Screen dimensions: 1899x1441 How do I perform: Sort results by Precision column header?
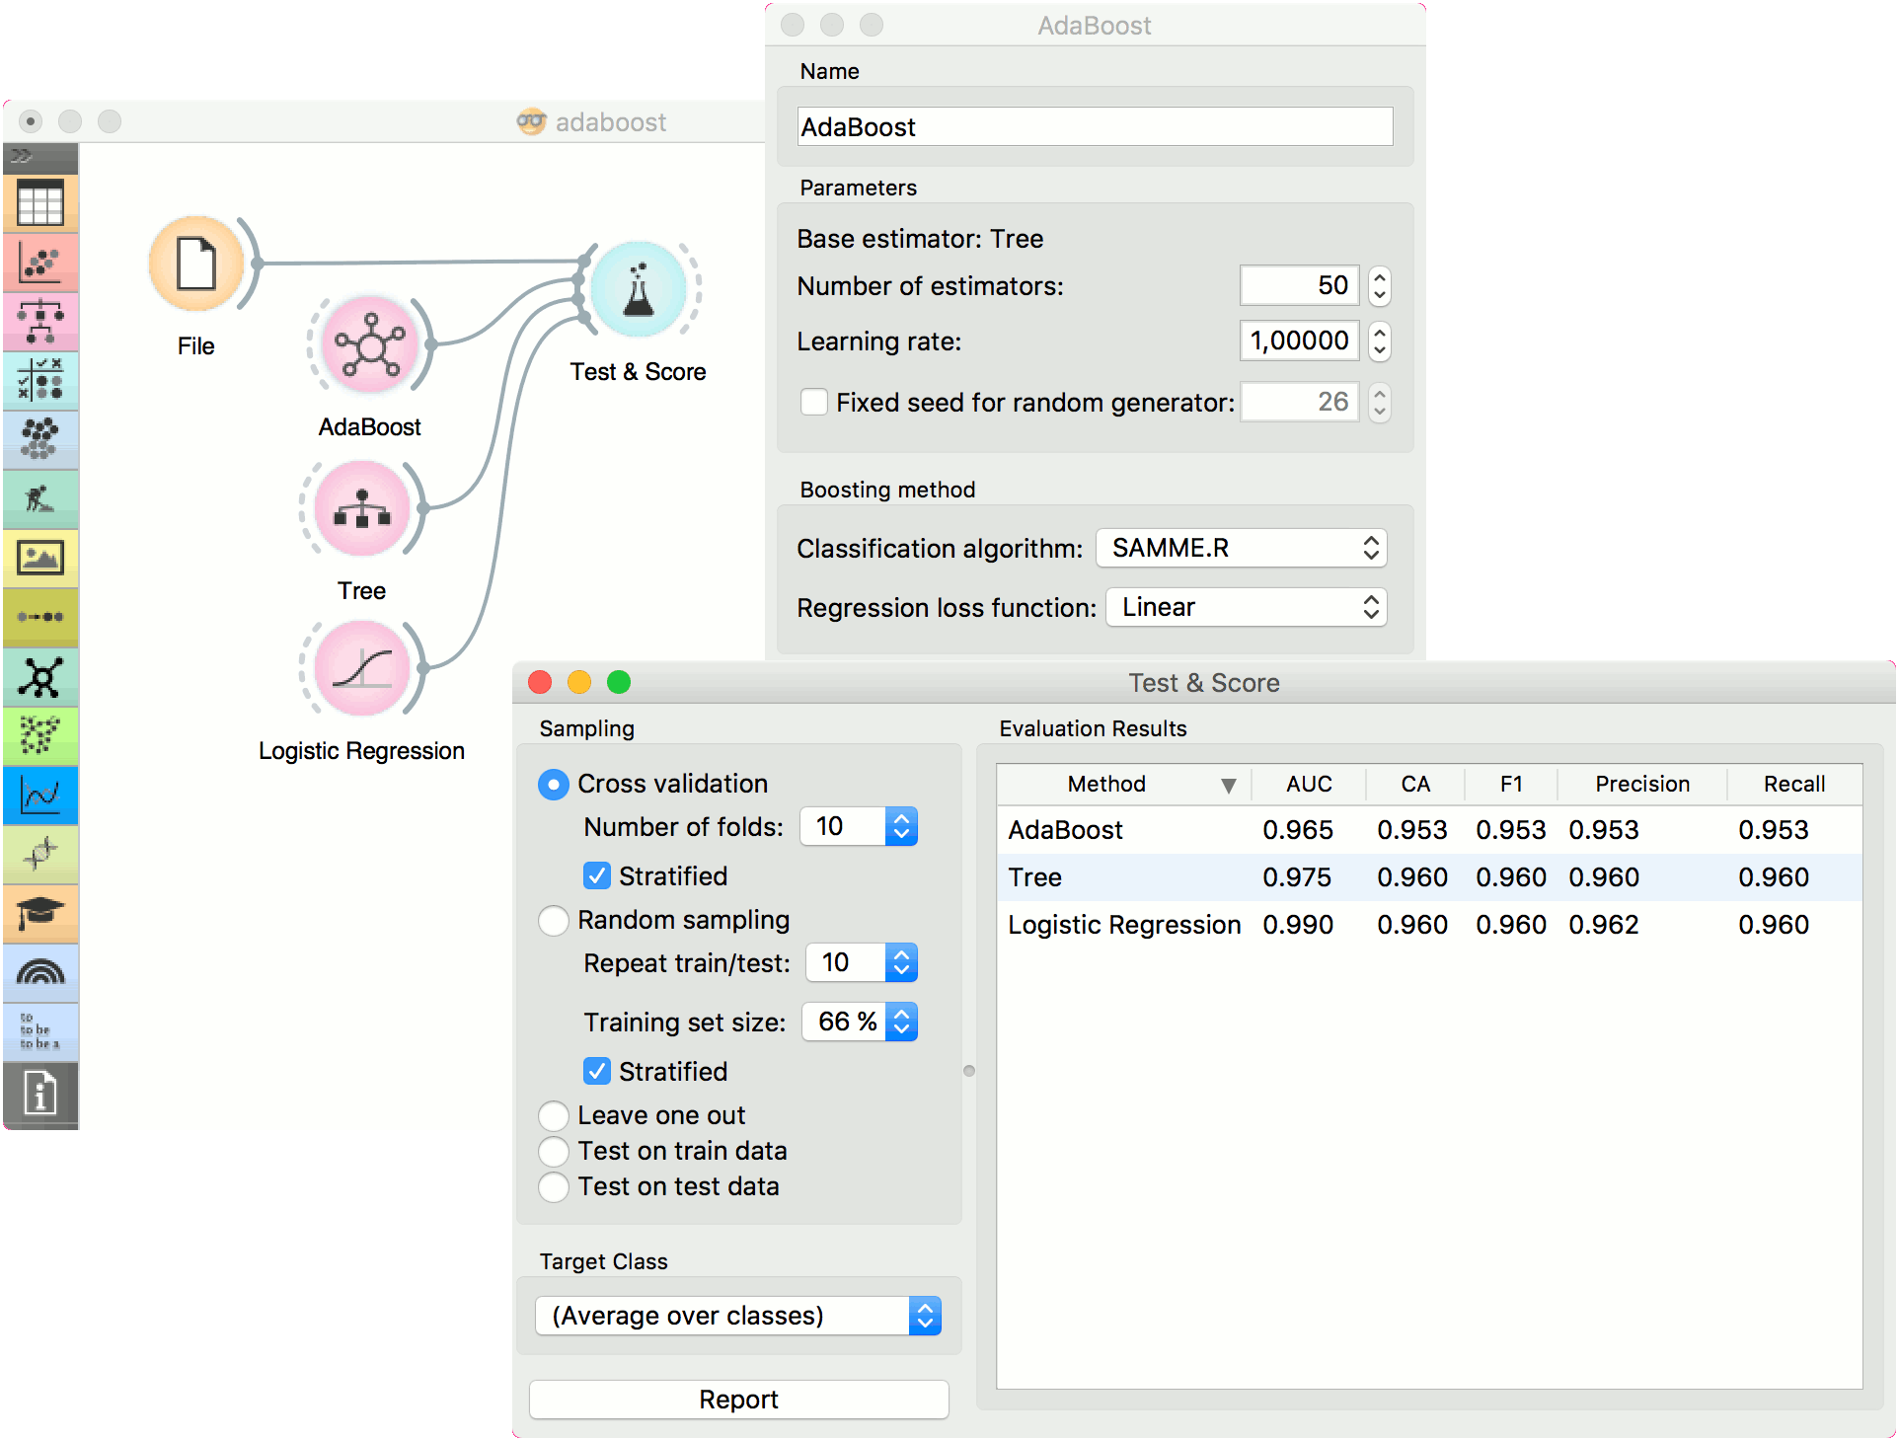pyautogui.click(x=1641, y=785)
